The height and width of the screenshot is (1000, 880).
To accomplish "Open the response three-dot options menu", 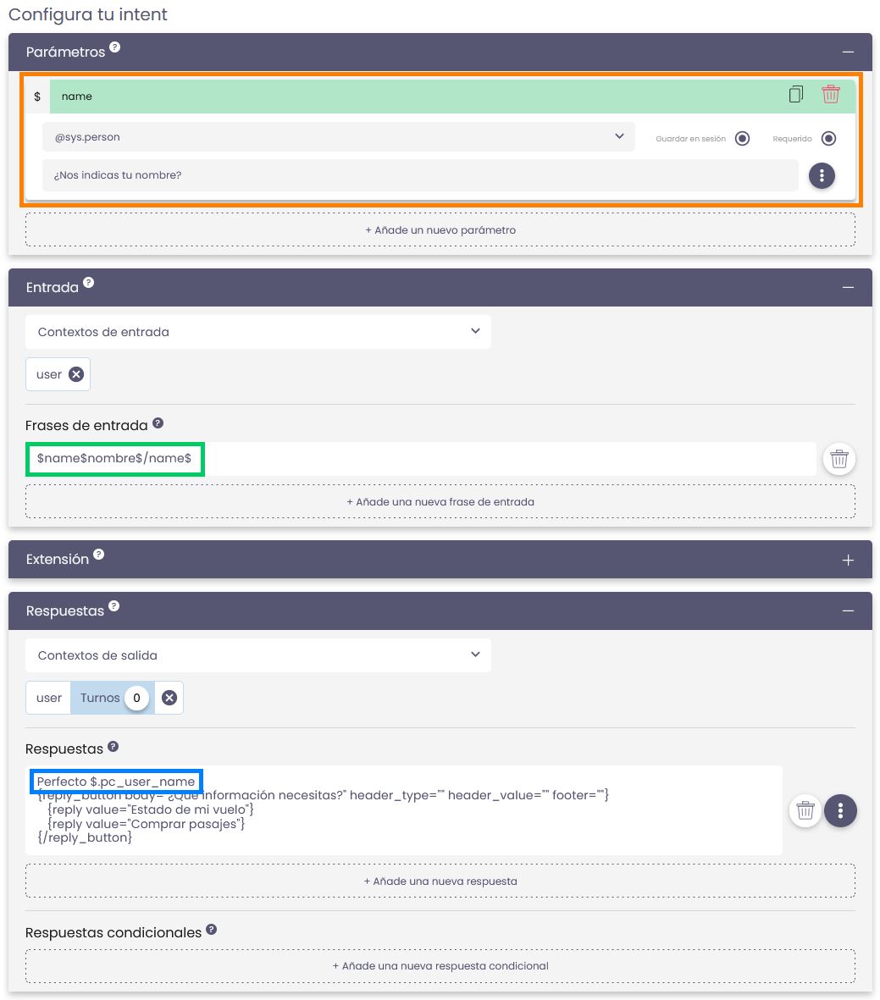I will (840, 811).
